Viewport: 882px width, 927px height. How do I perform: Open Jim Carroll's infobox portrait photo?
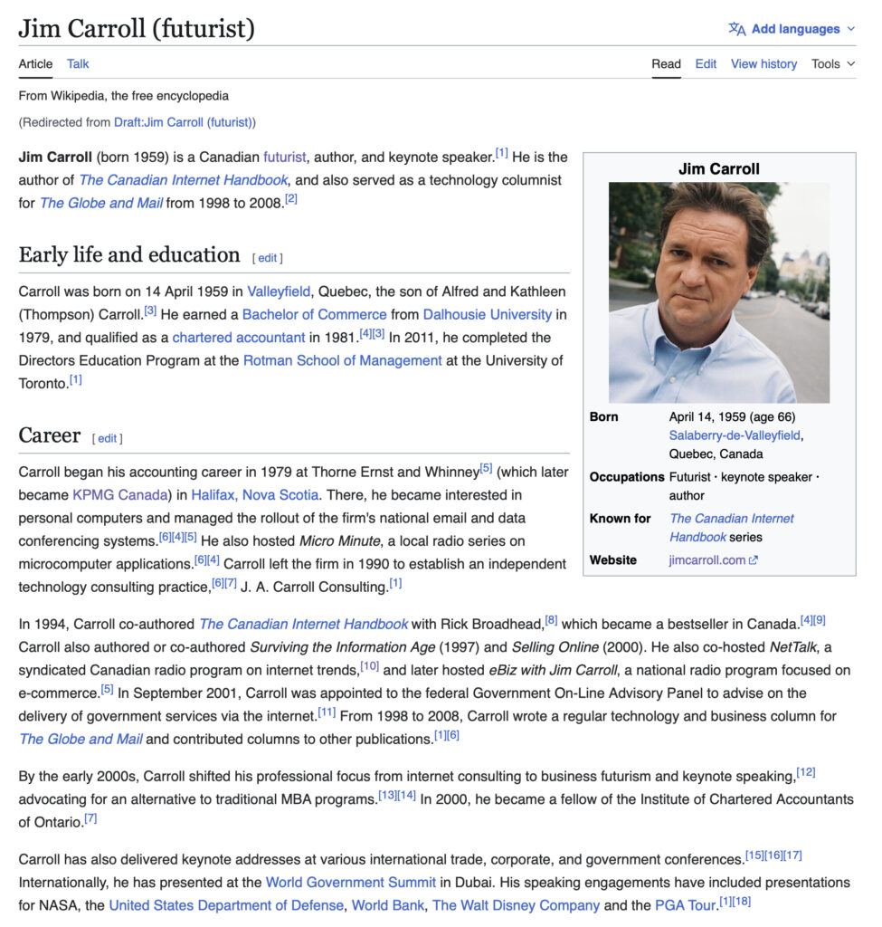point(718,292)
